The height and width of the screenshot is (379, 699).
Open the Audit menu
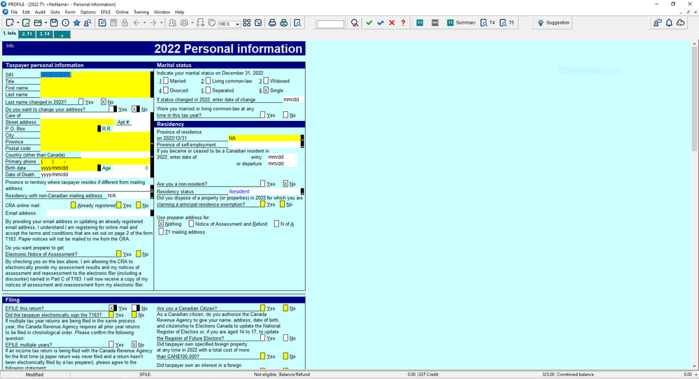click(40, 12)
